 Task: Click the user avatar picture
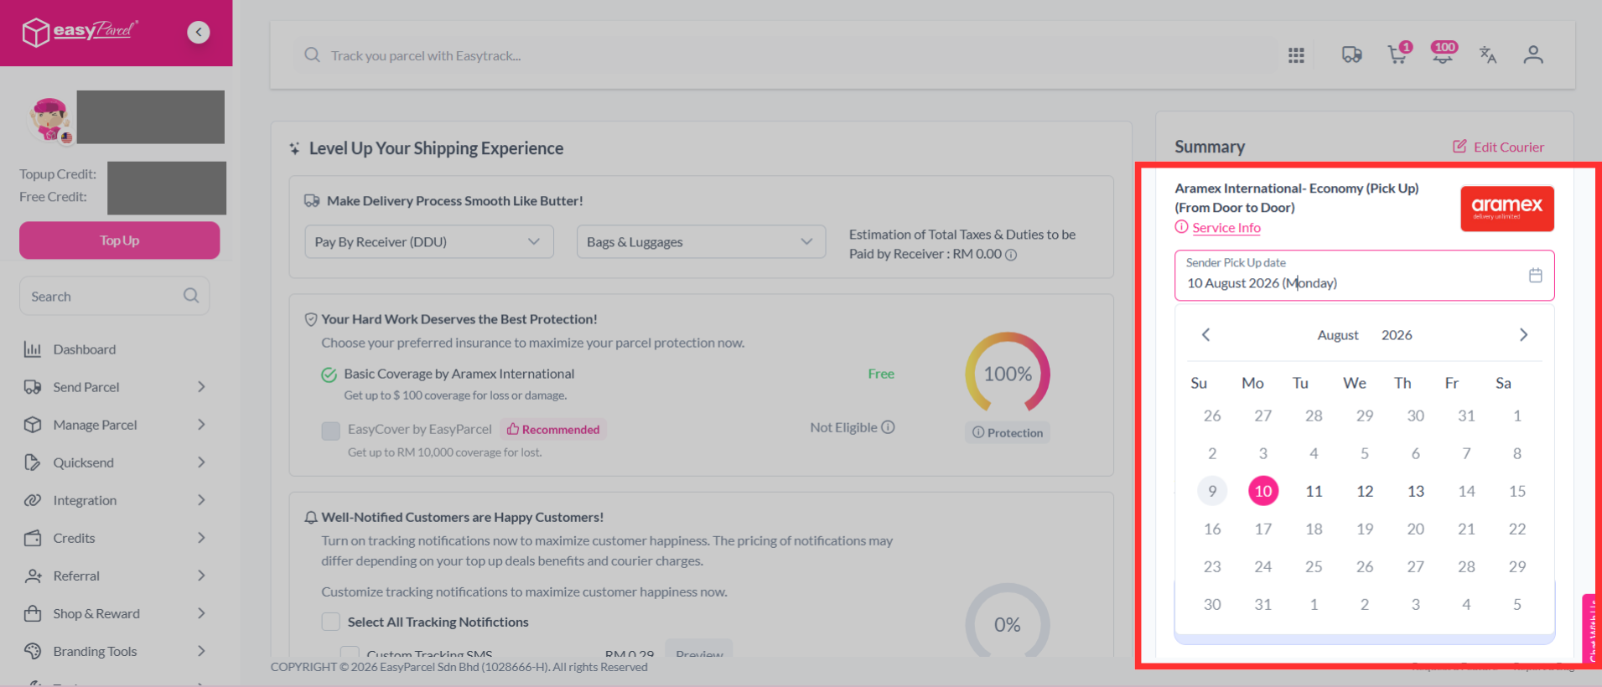pyautogui.click(x=50, y=119)
